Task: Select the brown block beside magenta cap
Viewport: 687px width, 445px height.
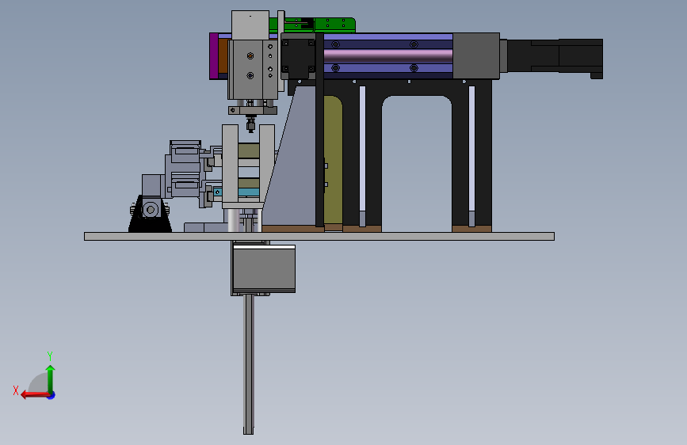Action: [x=223, y=56]
